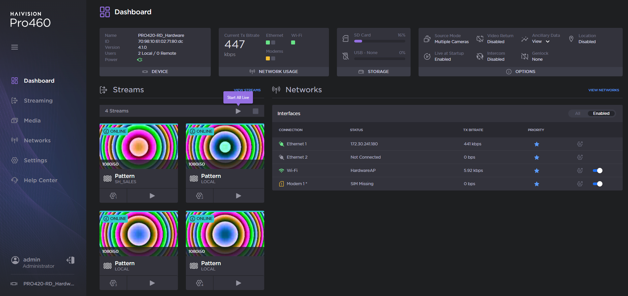Click priority star for Ethernet 2

pyautogui.click(x=536, y=157)
